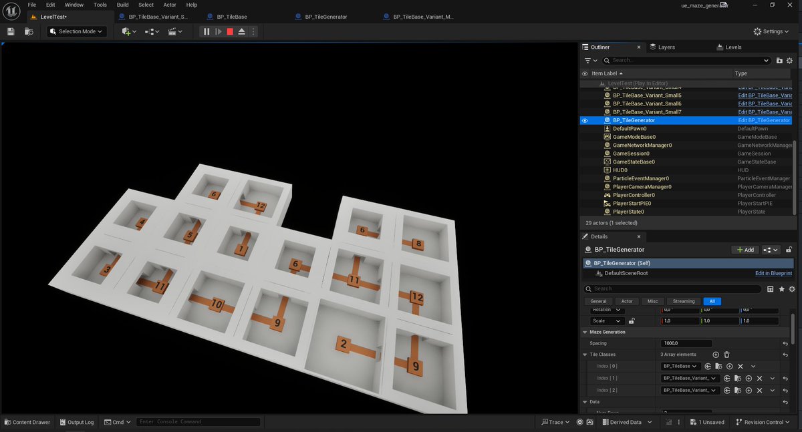Image resolution: width=802 pixels, height=432 pixels.
Task: Switch to the Layers panel tab
Action: coord(666,47)
